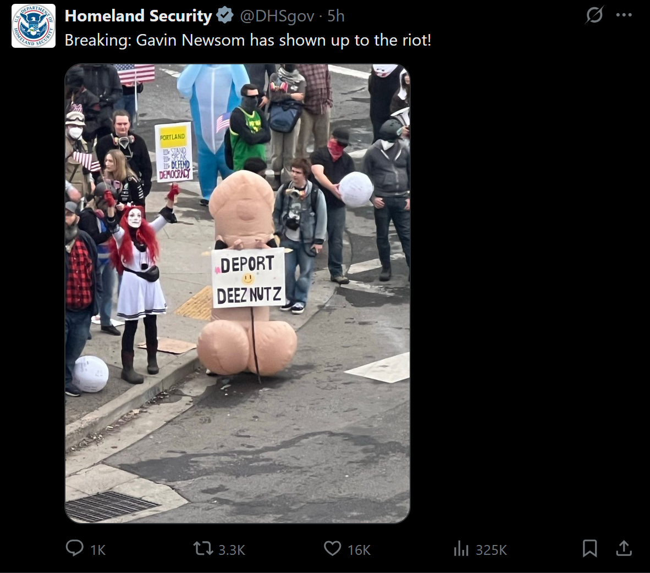Viewport: 650px width, 573px height.
Task: Open the reply comment icon
Action: click(x=75, y=548)
